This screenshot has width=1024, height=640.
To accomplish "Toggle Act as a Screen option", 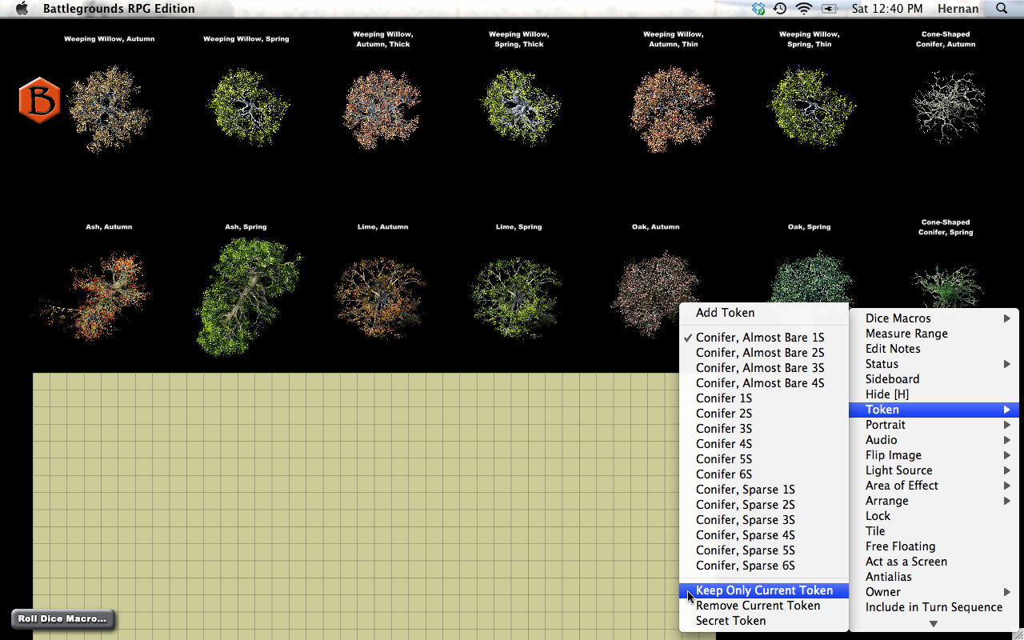I will tap(934, 562).
